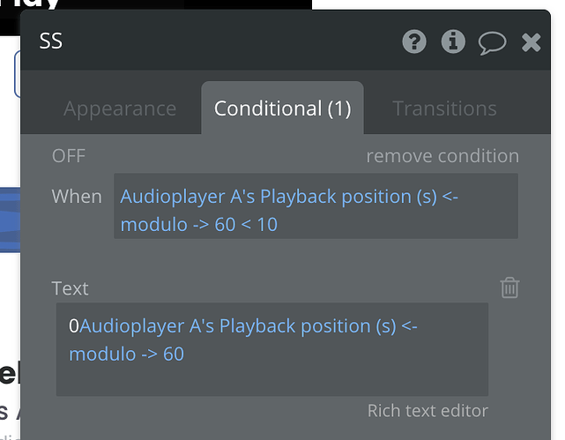Toggle the OFF condition preview switch

(x=69, y=156)
